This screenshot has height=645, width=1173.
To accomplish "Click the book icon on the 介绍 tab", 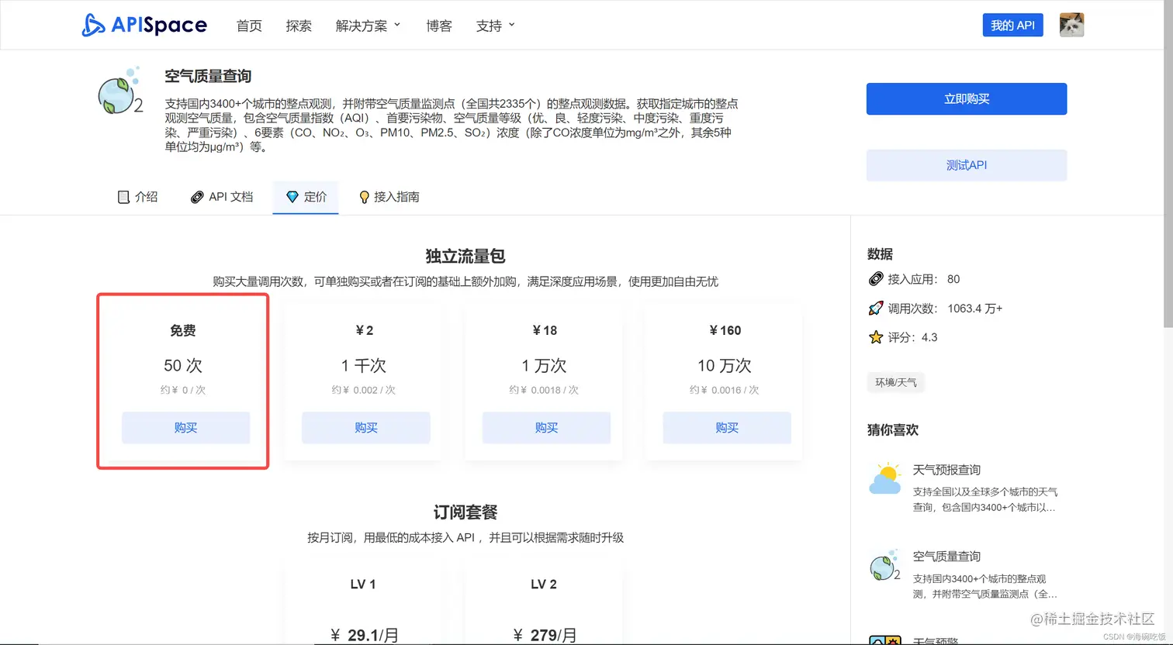I will click(x=123, y=197).
